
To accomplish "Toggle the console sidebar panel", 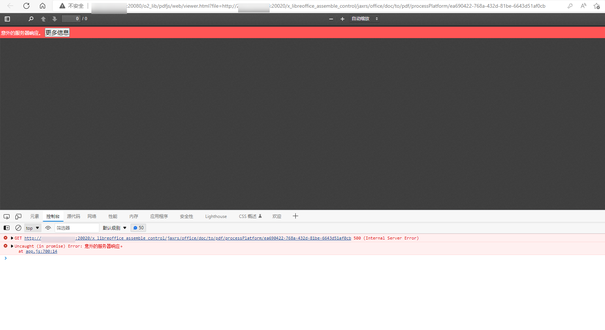I will coord(7,228).
